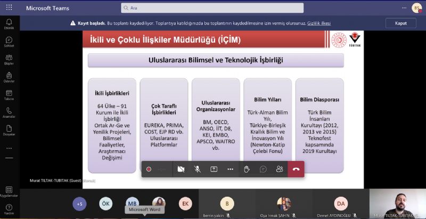This screenshot has width=426, height=219.
Task: Open share screen tray
Action: tap(214, 169)
